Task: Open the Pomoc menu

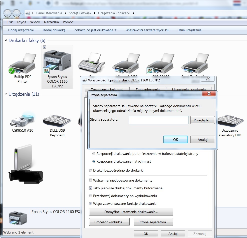Action: [x=68, y=22]
